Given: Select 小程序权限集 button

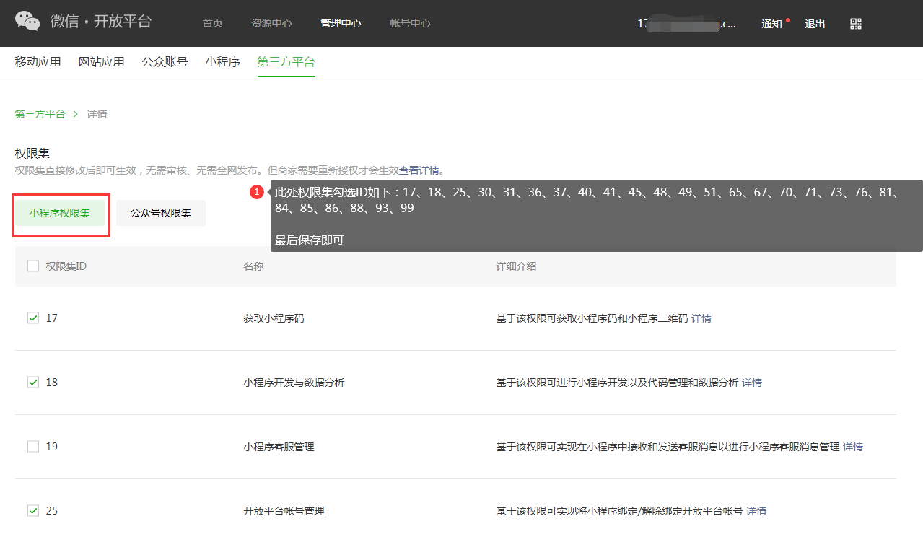Looking at the screenshot, I should coord(60,213).
